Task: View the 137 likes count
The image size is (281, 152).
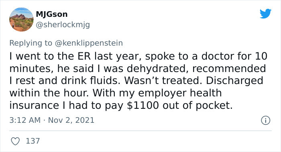Action: point(33,141)
